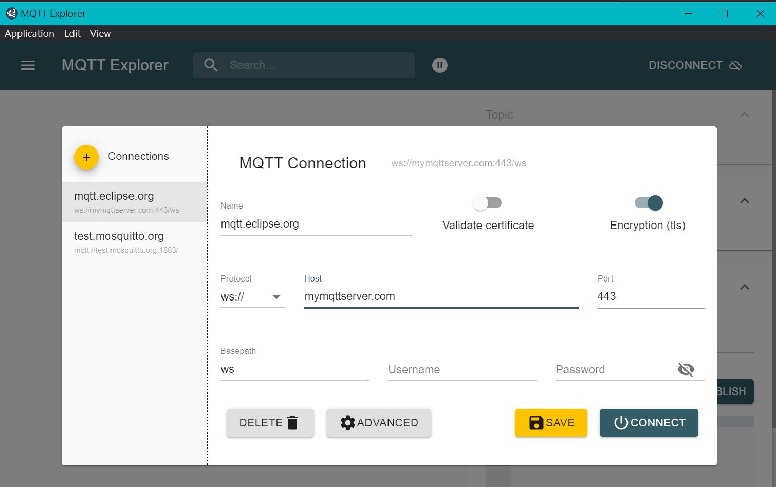The width and height of the screenshot is (776, 487).
Task: Click the Host input field
Action: [441, 296]
